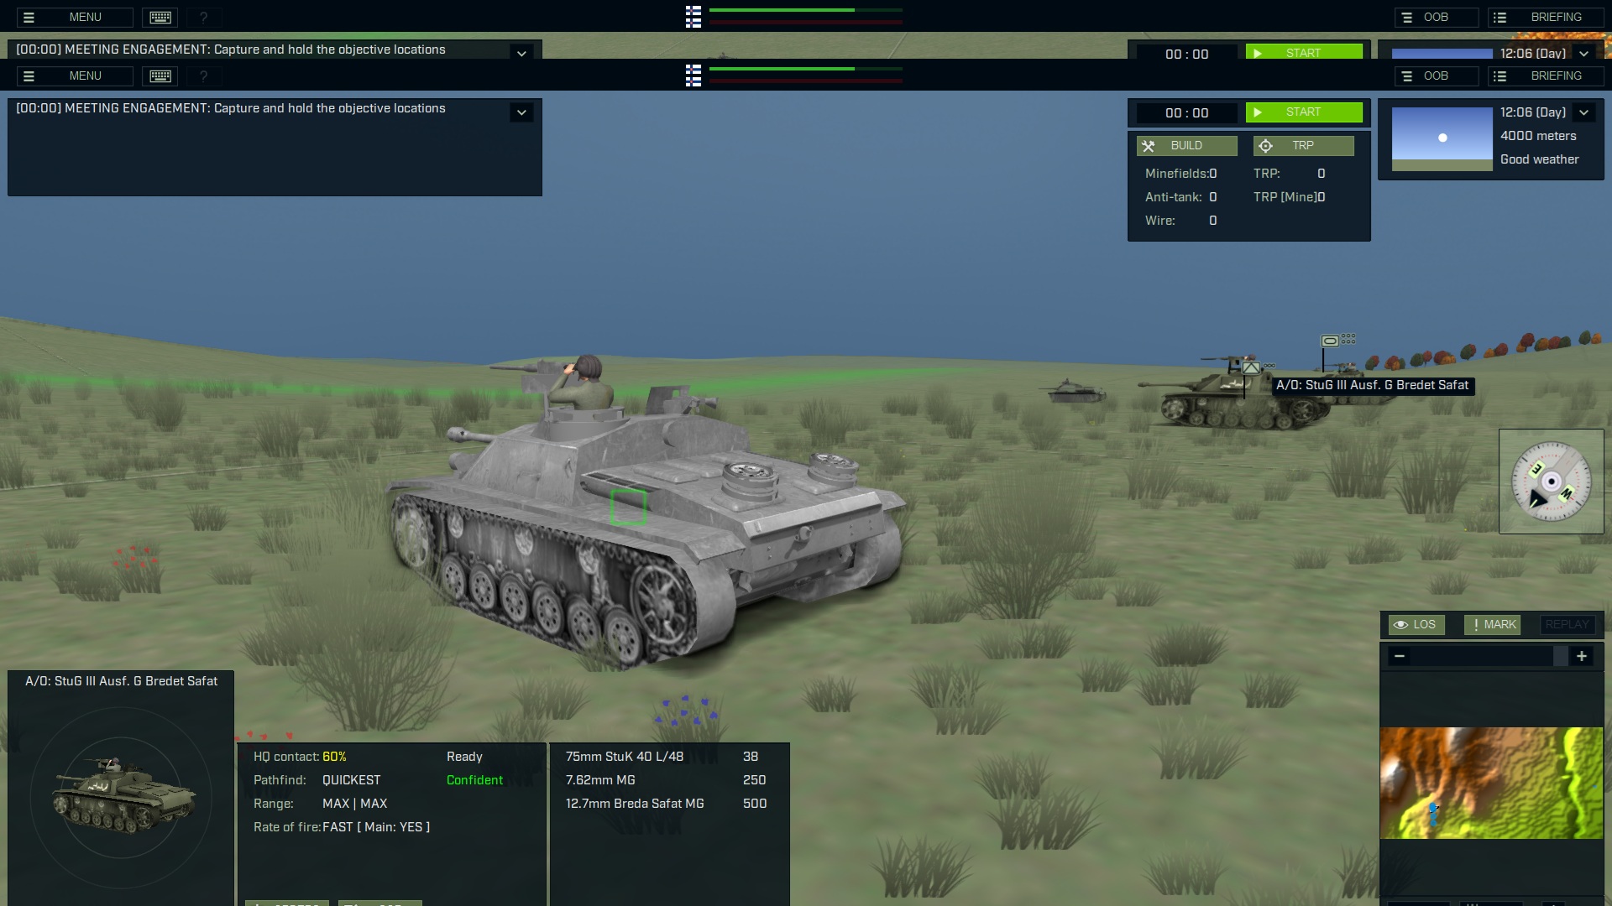Click the crosshair icon on the TRP button
The image size is (1612, 906).
[1266, 146]
